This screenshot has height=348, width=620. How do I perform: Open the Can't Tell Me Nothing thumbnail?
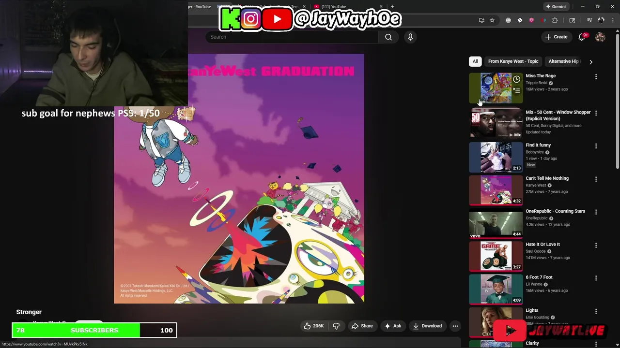click(496, 190)
